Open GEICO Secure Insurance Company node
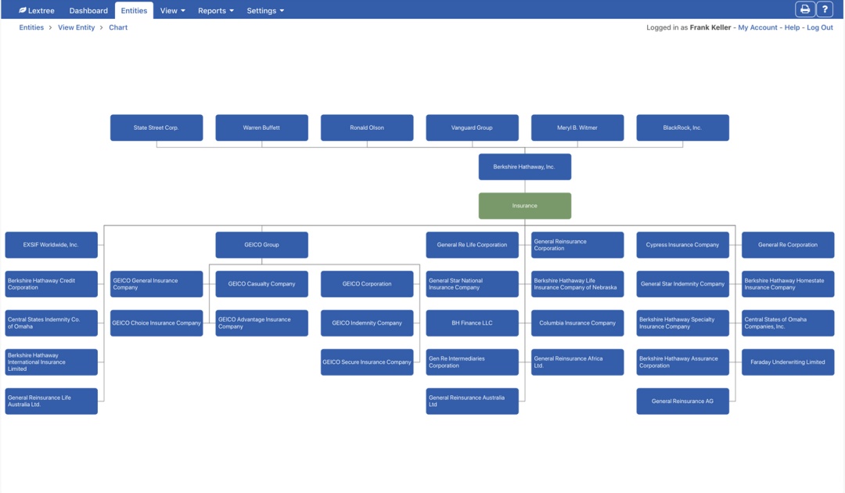 pos(367,362)
